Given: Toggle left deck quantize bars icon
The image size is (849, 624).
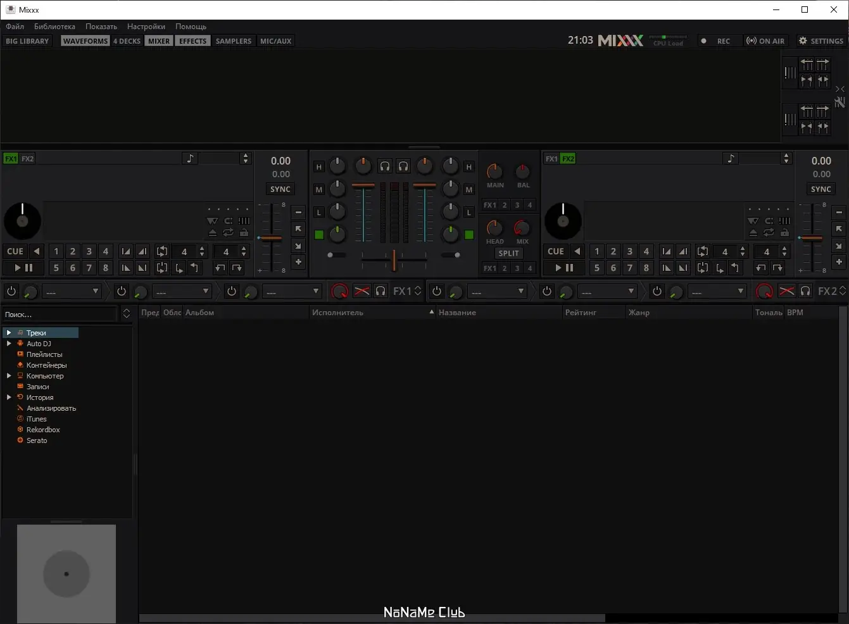Looking at the screenshot, I should click(x=244, y=221).
